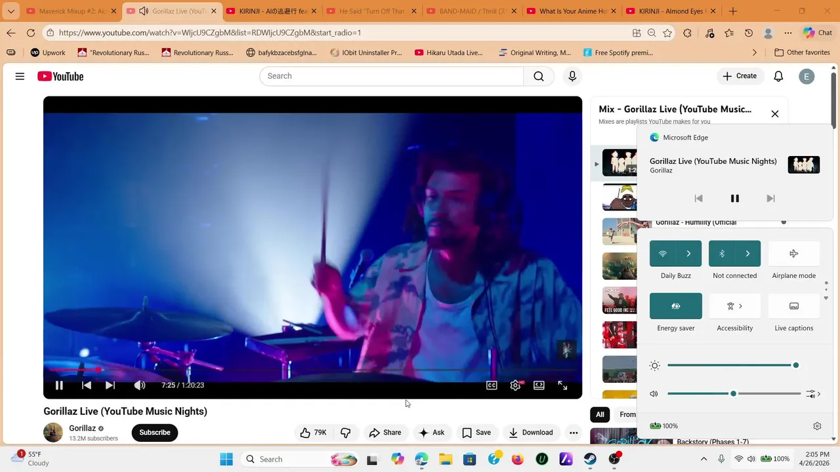This screenshot has height=472, width=840.
Task: Toggle Airplane mode quick setting
Action: [x=794, y=254]
